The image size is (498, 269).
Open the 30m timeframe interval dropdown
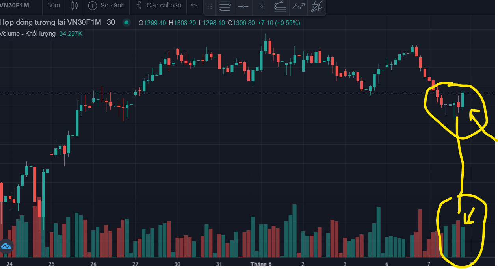[x=54, y=6]
